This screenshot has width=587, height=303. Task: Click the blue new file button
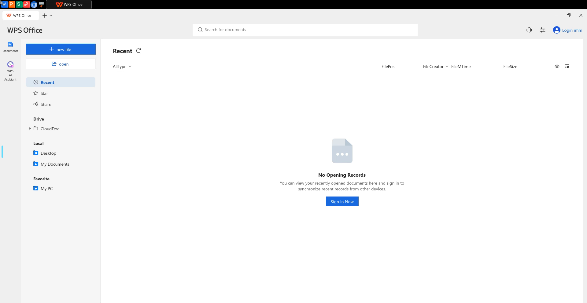(x=61, y=49)
